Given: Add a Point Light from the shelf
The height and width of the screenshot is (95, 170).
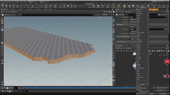Looking at the screenshot, I should tap(93, 6).
